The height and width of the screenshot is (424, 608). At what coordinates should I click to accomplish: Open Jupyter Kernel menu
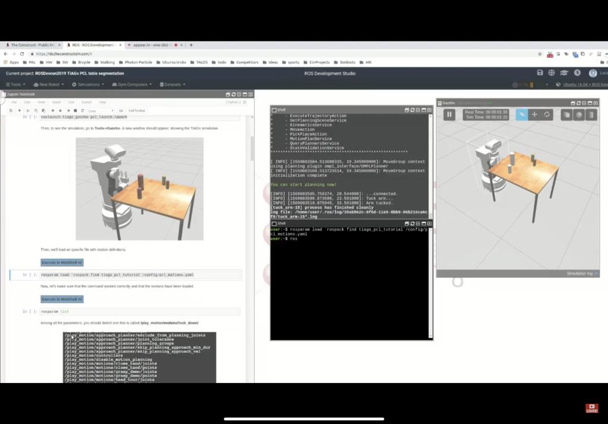click(x=87, y=102)
